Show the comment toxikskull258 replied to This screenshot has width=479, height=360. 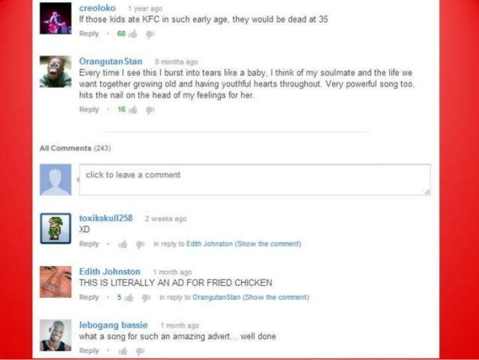tap(268, 244)
